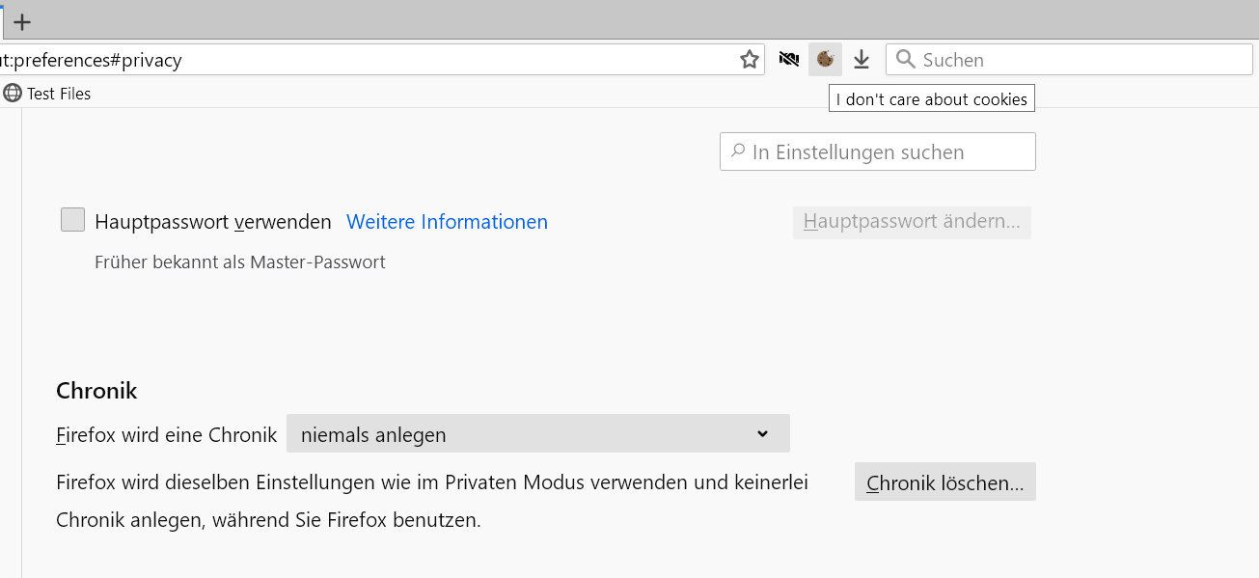The width and height of the screenshot is (1259, 578).
Task: Open the Chronik dropdown set to niemals anlegen
Action: pos(537,434)
